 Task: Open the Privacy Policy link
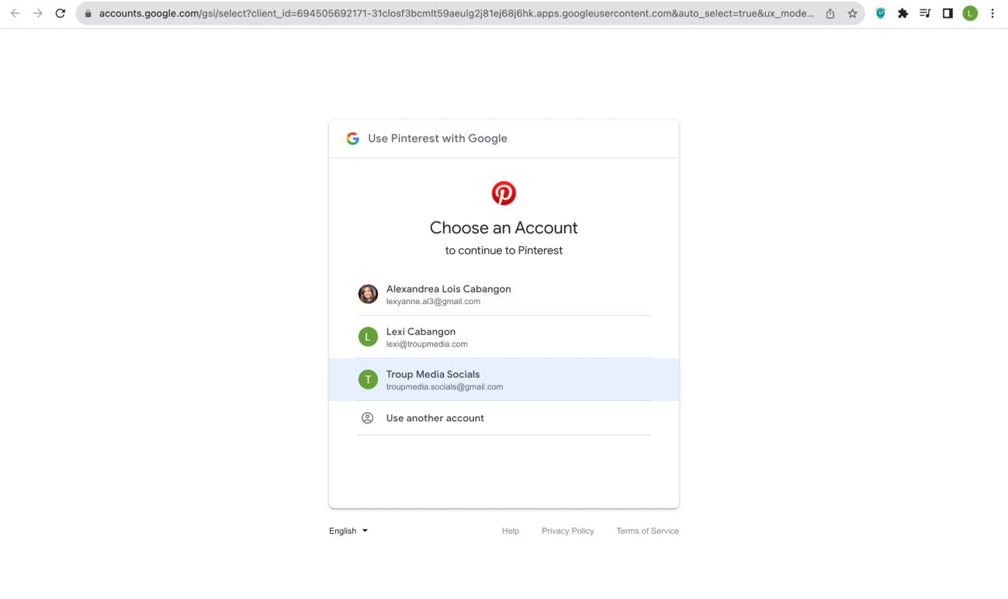[567, 531]
